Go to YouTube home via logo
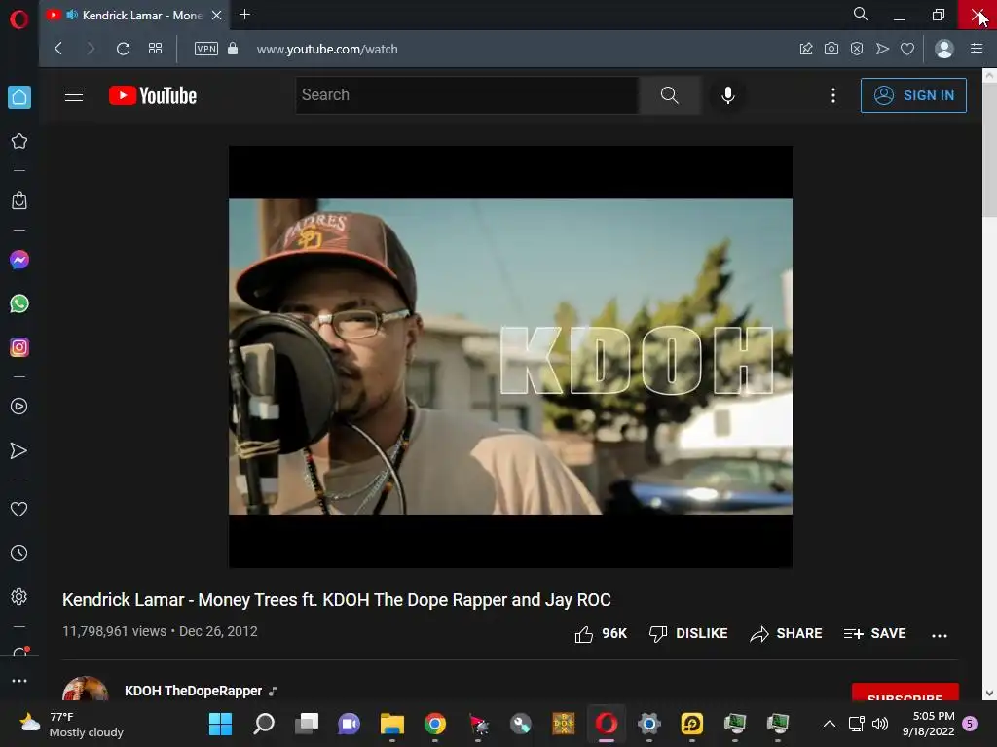This screenshot has height=747, width=997. coord(153,95)
